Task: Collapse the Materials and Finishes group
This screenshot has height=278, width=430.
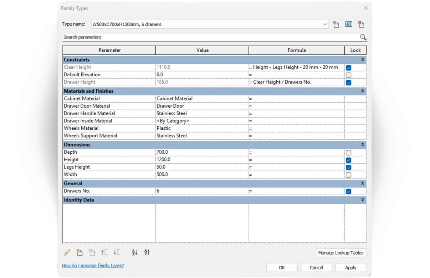Action: (x=362, y=91)
